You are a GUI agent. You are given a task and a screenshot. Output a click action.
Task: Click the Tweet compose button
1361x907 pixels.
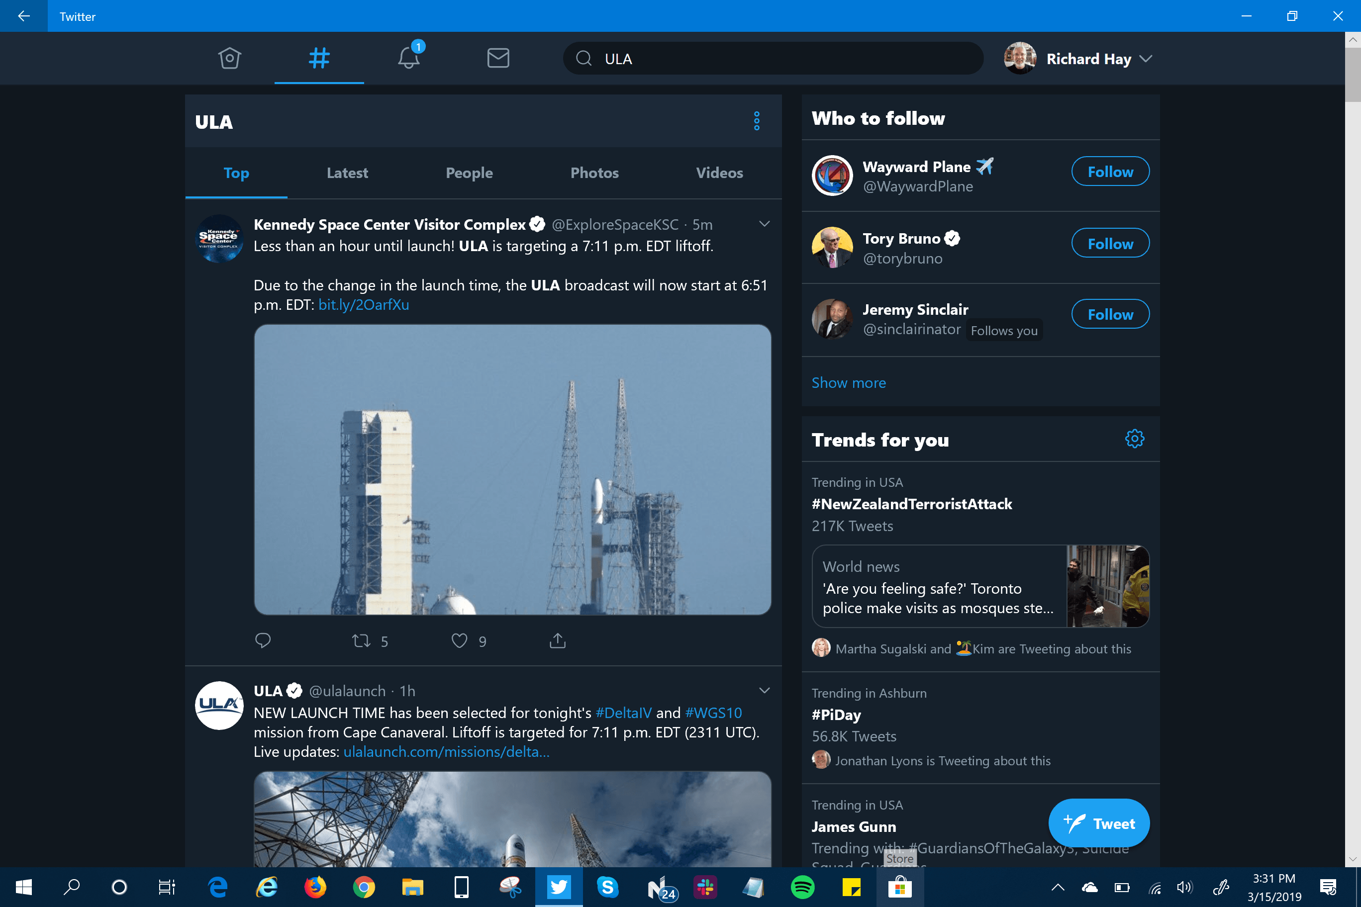[x=1098, y=823]
